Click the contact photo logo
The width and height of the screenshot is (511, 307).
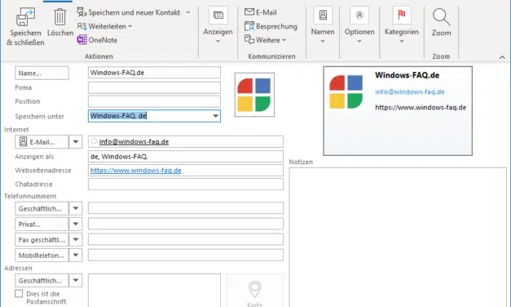click(x=254, y=95)
